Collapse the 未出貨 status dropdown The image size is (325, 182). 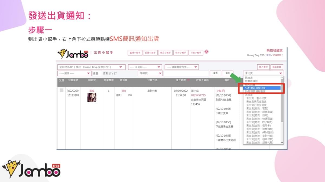tap(263, 73)
